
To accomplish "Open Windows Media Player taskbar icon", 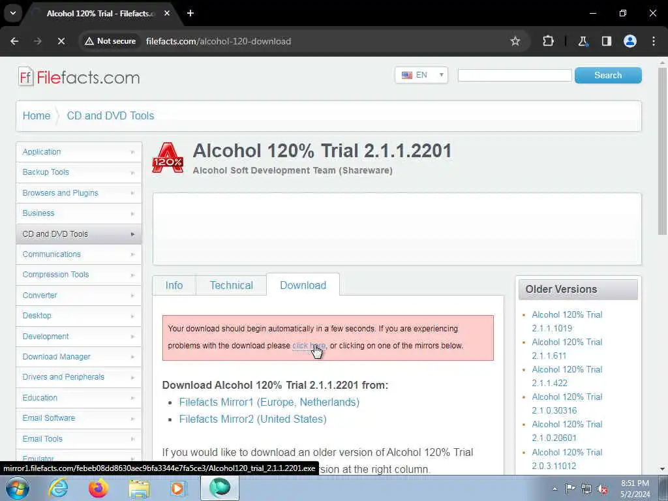I will coord(179,489).
